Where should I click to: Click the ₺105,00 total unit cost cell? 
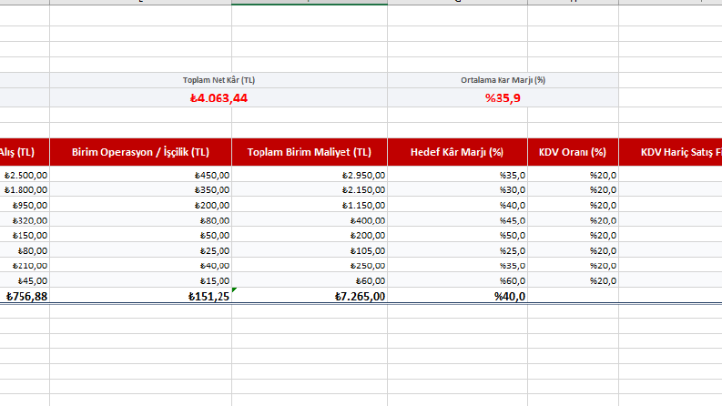(310, 250)
